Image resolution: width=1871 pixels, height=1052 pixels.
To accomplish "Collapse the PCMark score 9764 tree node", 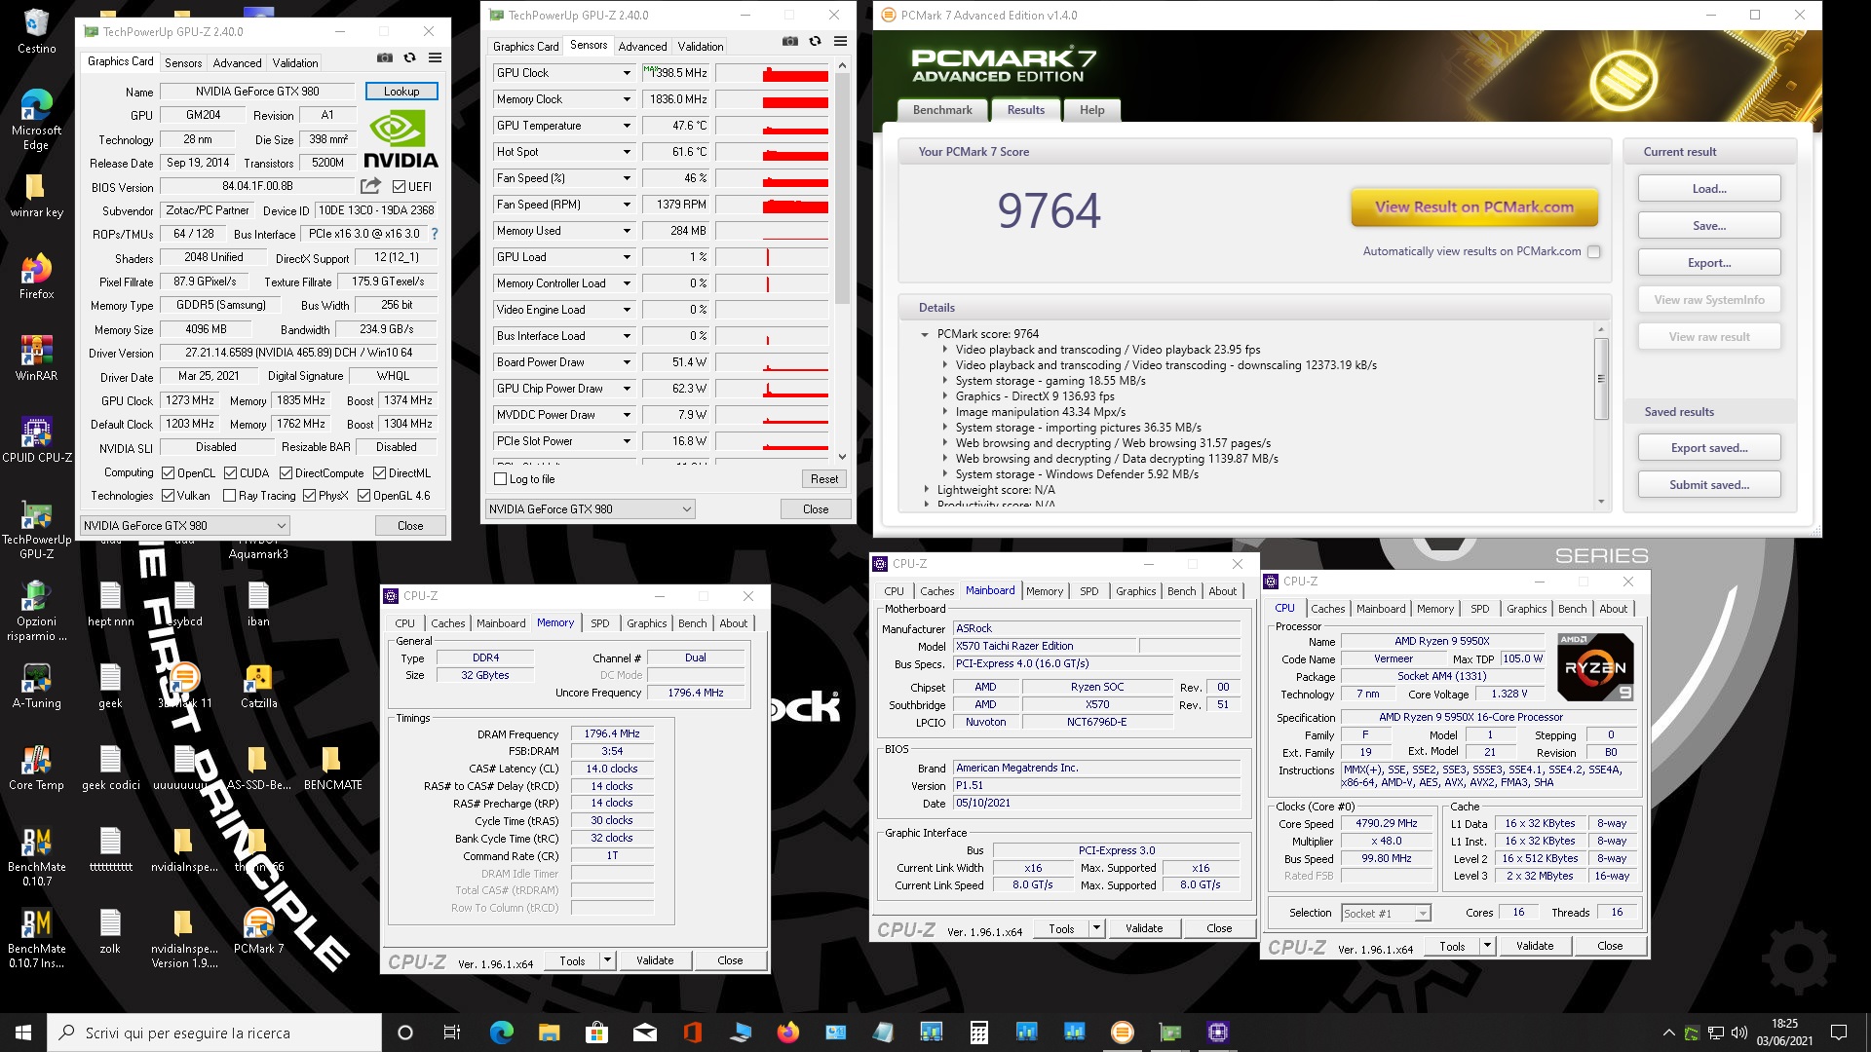I will (925, 334).
